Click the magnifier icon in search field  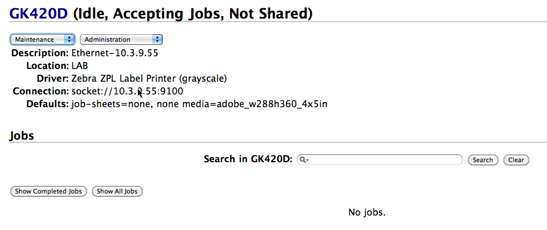(x=303, y=160)
